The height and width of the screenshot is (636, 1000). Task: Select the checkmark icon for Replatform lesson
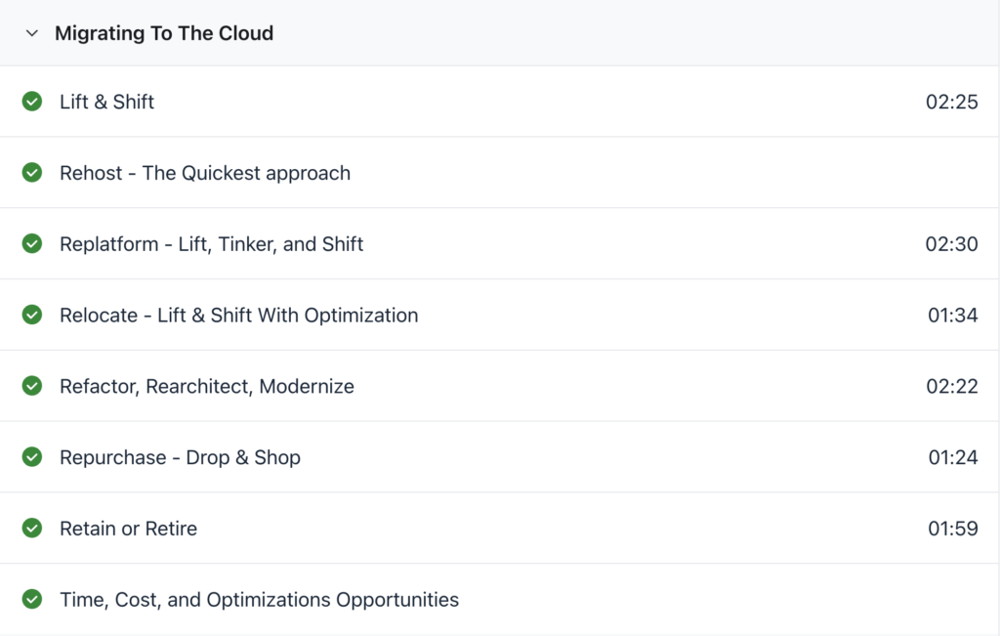point(32,244)
